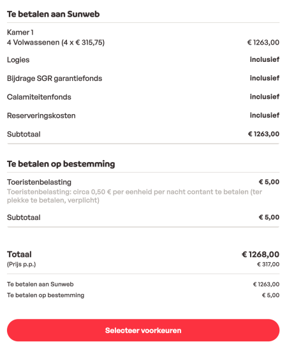Image resolution: width=287 pixels, height=347 pixels.
Task: Click Te betalen op bestemming heading
Action: coord(61,164)
